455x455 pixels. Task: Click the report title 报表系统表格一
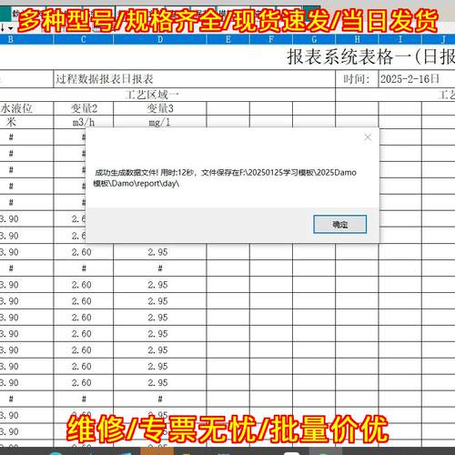[x=370, y=56]
